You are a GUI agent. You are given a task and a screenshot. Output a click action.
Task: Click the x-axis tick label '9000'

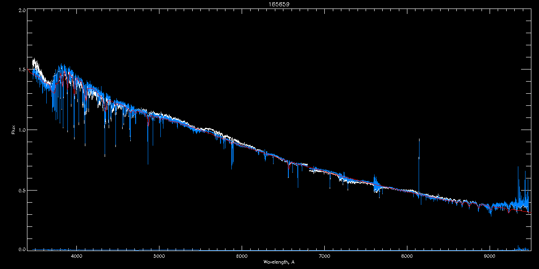click(x=490, y=256)
